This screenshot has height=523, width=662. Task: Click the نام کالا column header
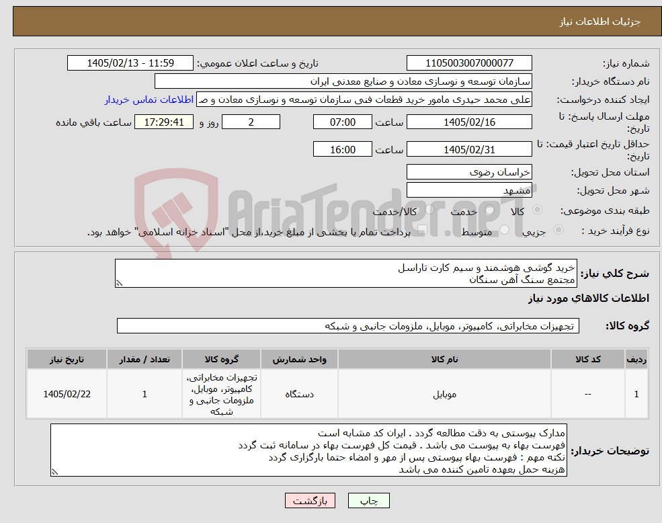[x=444, y=359]
